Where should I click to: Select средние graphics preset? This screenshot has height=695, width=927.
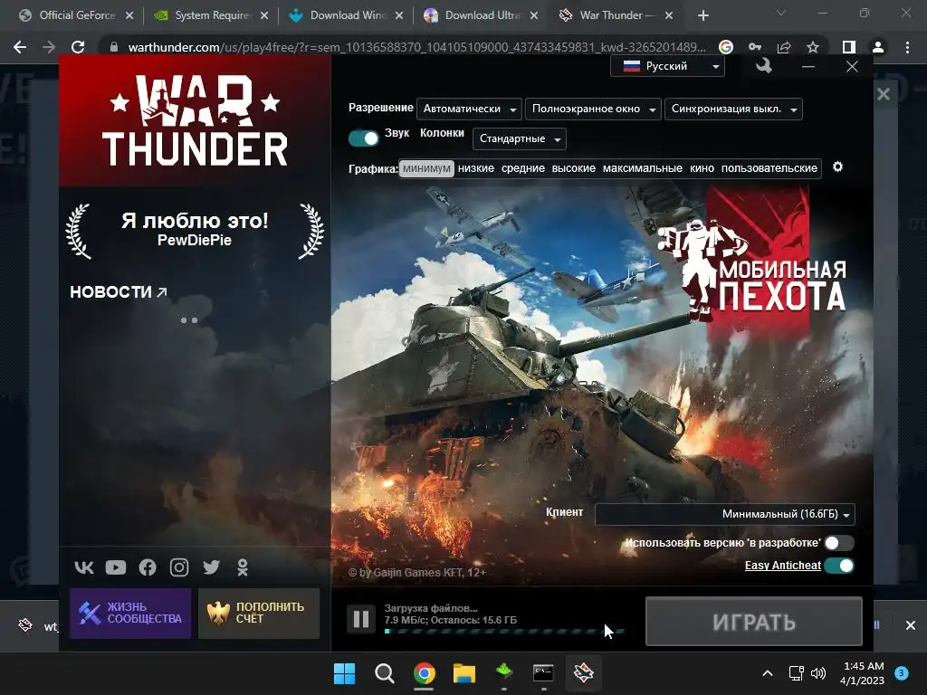tap(523, 168)
